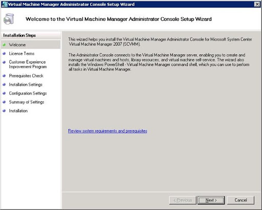
Task: Click the disabled Previous button
Action: point(183,200)
